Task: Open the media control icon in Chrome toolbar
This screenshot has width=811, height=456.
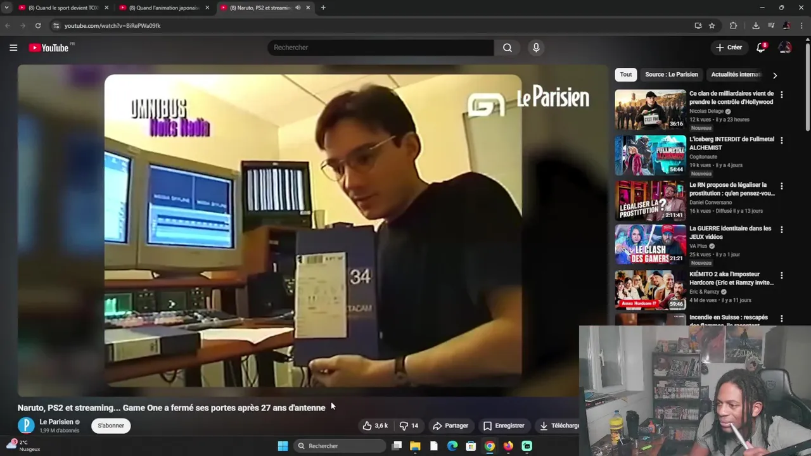Action: (x=771, y=25)
